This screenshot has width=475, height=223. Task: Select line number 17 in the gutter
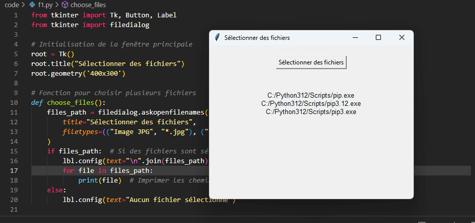point(14,171)
